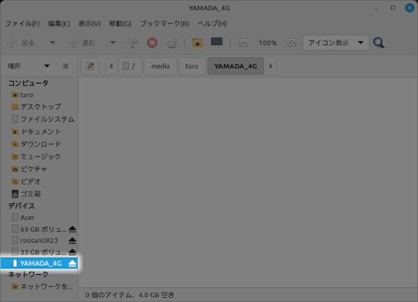Select the 69 GB volume

click(x=39, y=229)
